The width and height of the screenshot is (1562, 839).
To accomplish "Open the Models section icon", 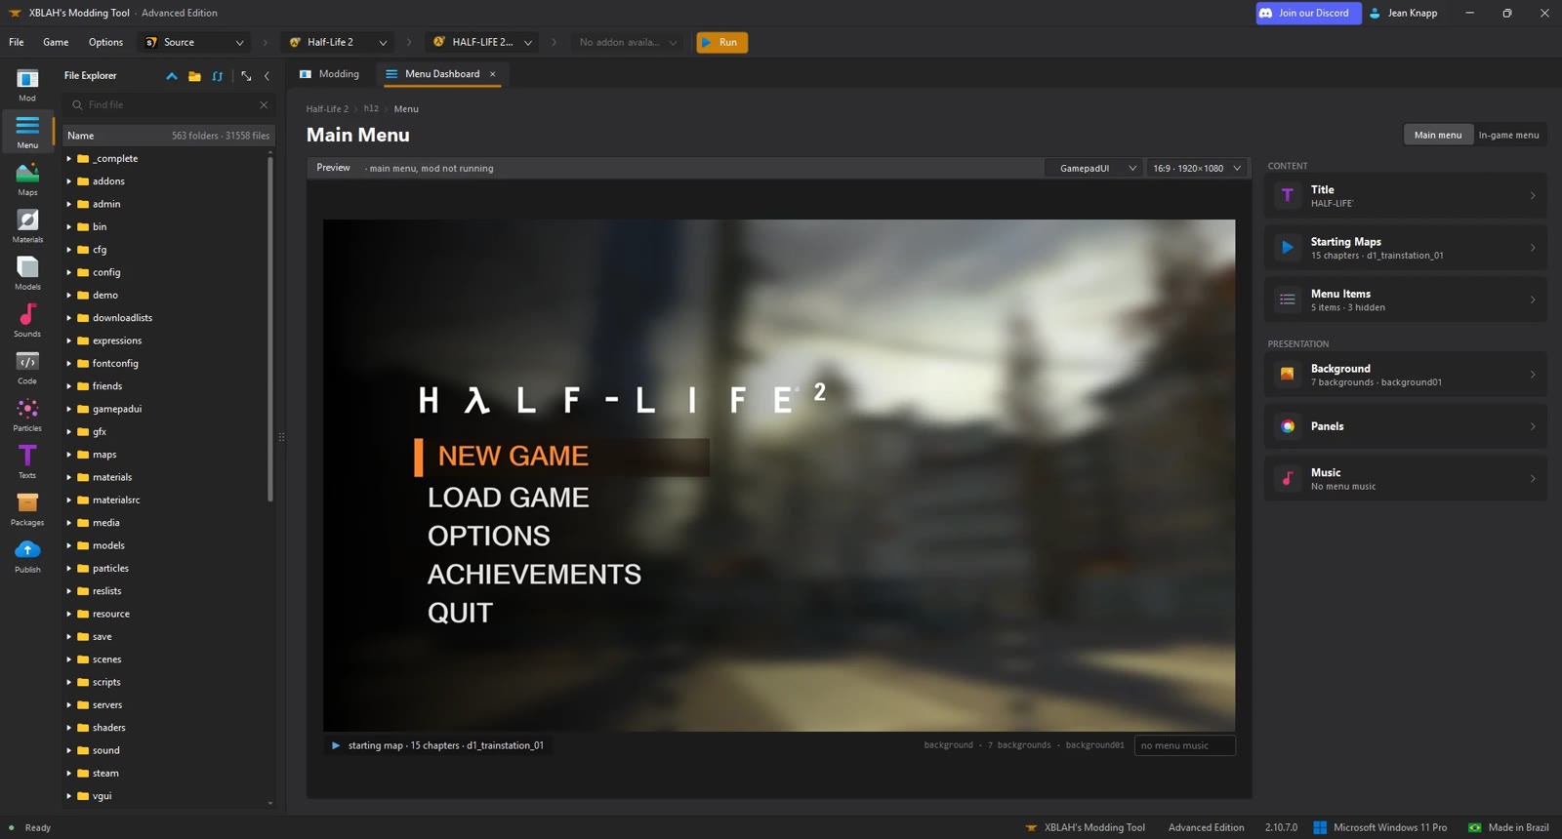I will click(27, 274).
